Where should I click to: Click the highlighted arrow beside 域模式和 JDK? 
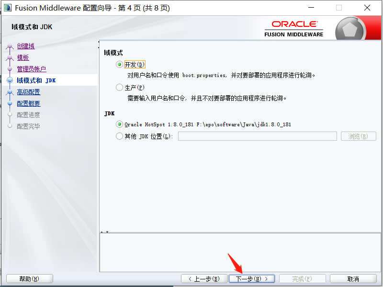[10, 79]
